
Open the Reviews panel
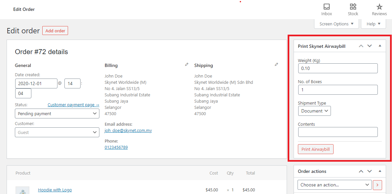point(379,9)
